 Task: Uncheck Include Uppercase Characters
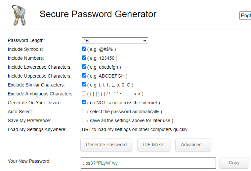click(x=84, y=76)
